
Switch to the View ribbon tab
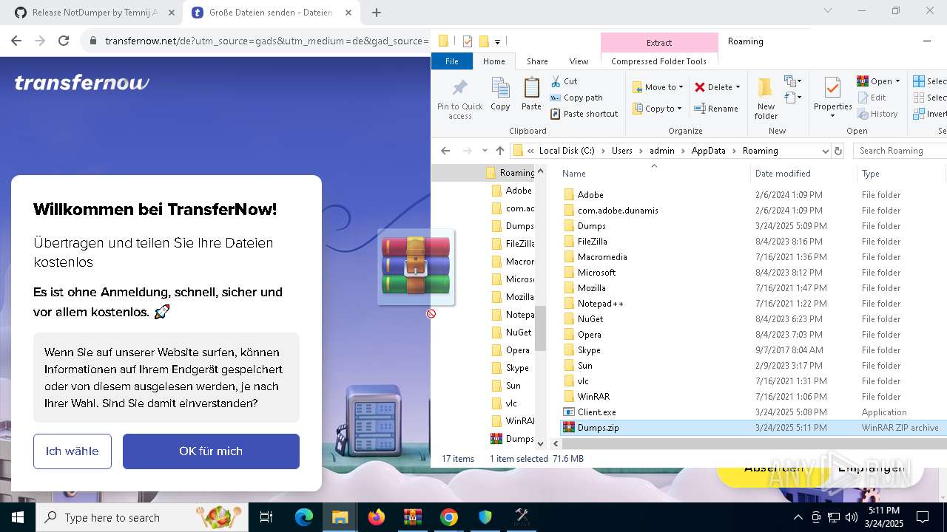[579, 61]
